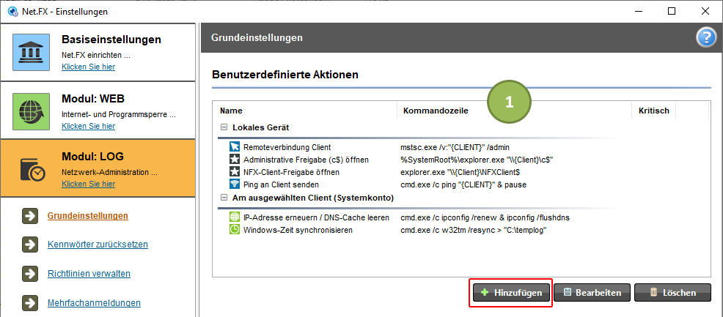The image size is (723, 317).
Task: Click 'Am ausgewählten Client (Systemkonto)' group label
Action: (312, 198)
